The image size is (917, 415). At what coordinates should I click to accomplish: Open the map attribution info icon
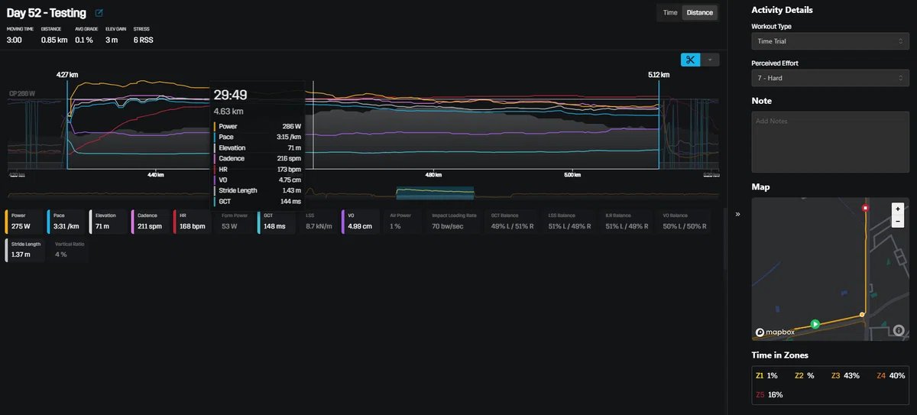coord(899,331)
